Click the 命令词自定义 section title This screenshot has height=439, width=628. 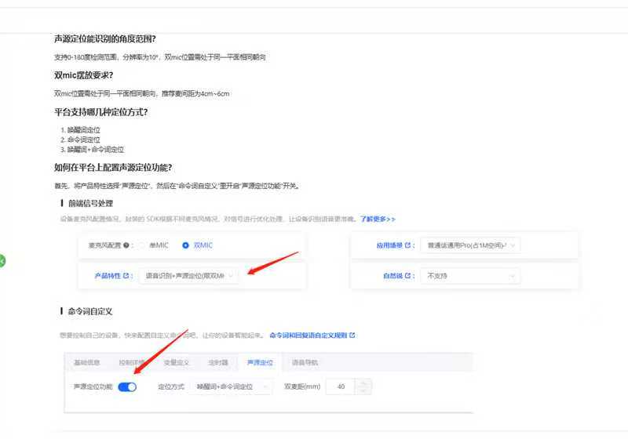pos(90,311)
